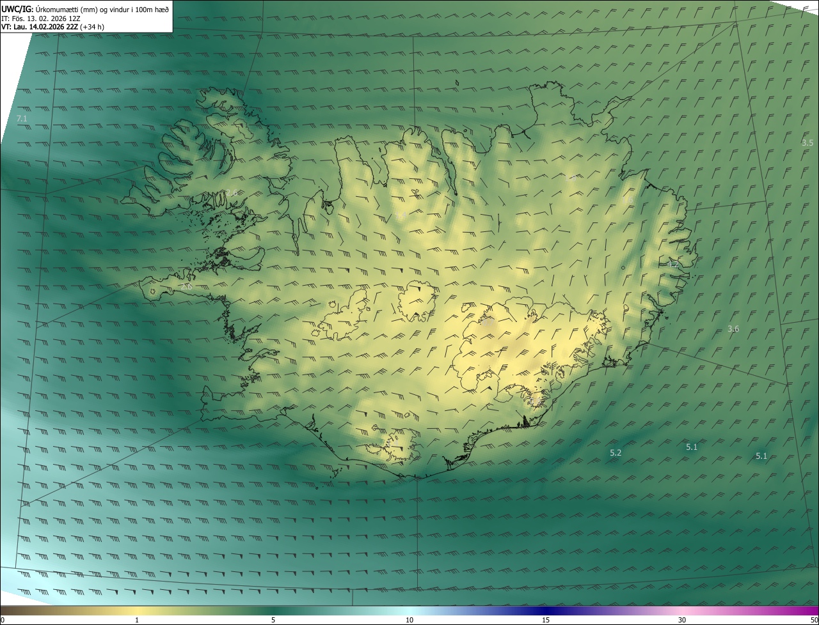The height and width of the screenshot is (625, 819).
Task: Click the color scale tick labeled 10
Action: [x=409, y=620]
